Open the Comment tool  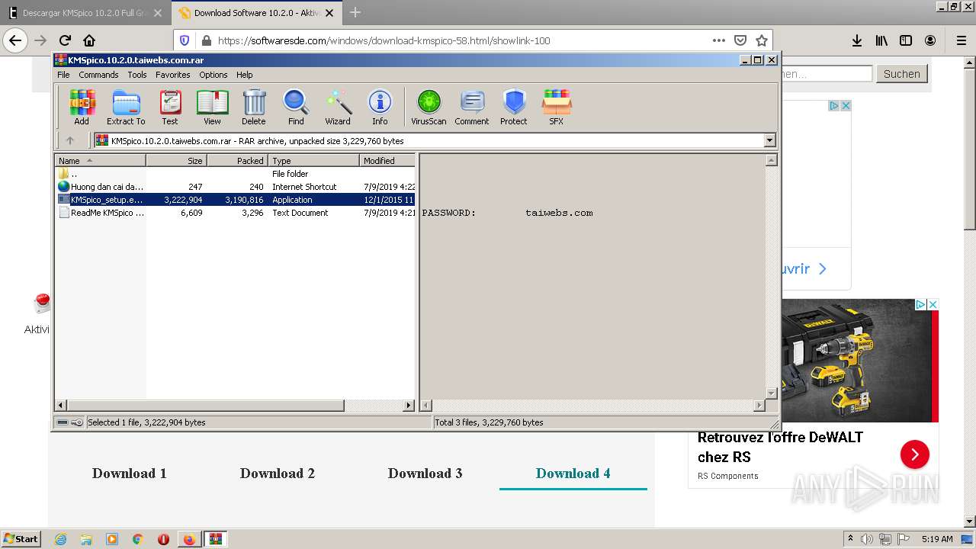click(472, 107)
